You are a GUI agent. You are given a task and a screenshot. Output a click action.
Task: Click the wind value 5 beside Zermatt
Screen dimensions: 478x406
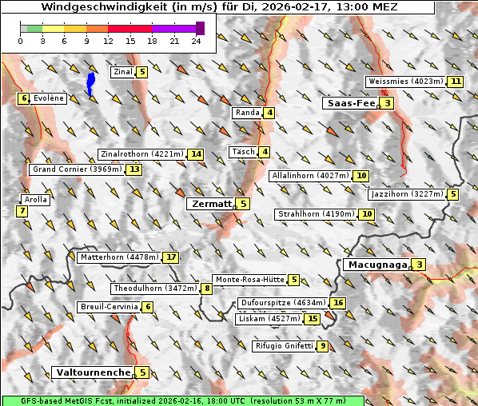243,204
